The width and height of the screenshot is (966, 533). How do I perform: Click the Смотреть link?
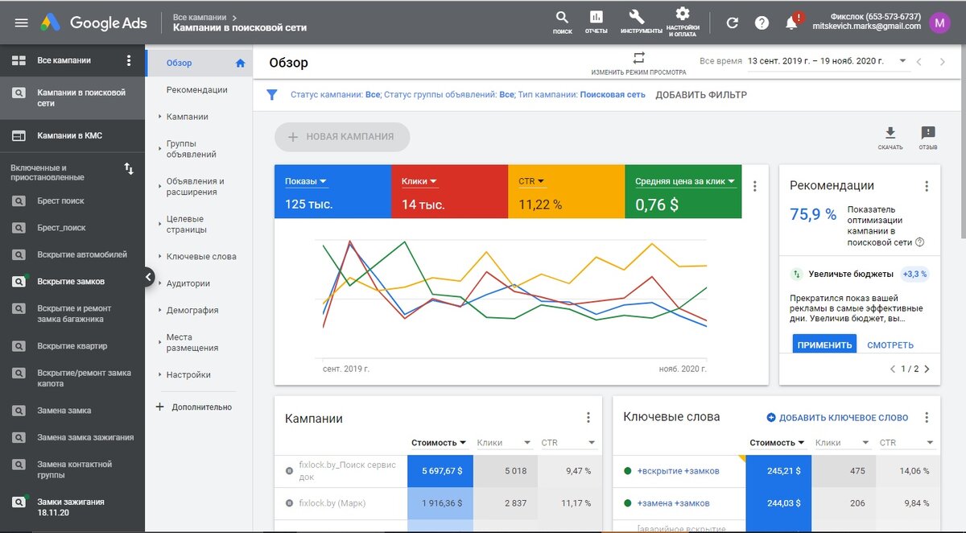click(890, 345)
